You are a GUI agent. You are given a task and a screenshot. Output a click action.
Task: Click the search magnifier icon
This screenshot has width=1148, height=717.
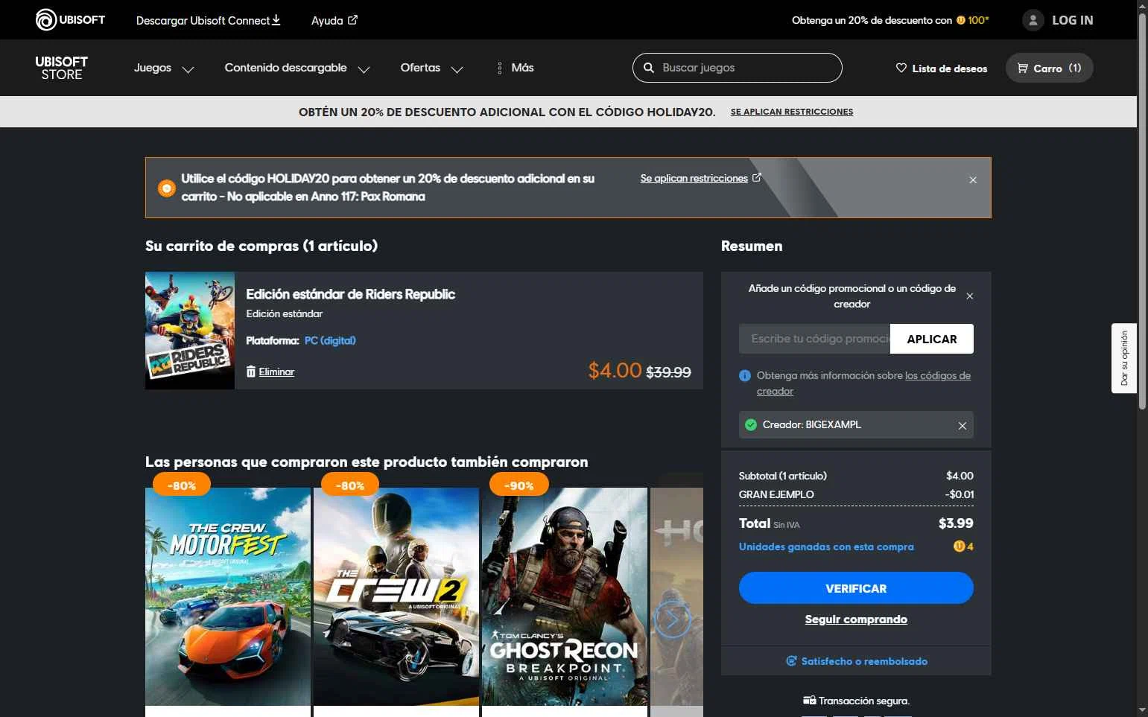tap(649, 68)
